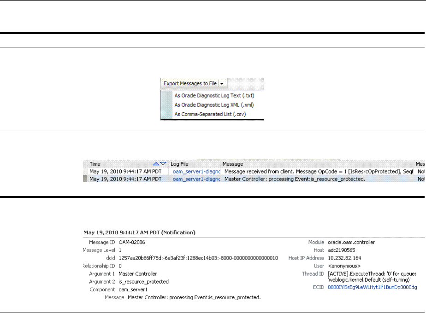This screenshot has height=313, width=426.
Task: Open oam_server1-diagnostic log link in second row
Action: tap(196, 179)
